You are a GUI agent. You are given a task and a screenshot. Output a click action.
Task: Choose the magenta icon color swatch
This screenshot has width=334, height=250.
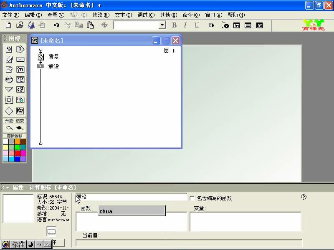pos(23,153)
